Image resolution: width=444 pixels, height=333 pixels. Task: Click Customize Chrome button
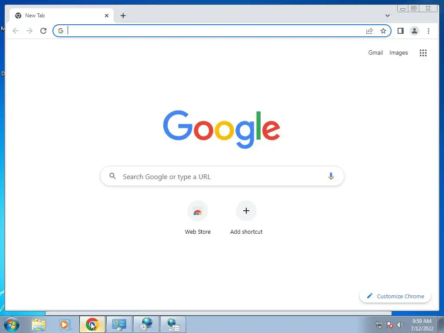coord(395,296)
